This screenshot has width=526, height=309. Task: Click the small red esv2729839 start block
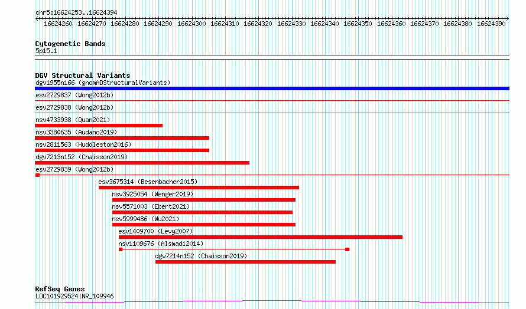(38, 175)
